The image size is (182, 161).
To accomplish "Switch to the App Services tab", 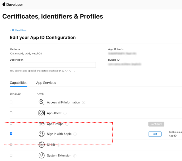I will tap(46, 83).
